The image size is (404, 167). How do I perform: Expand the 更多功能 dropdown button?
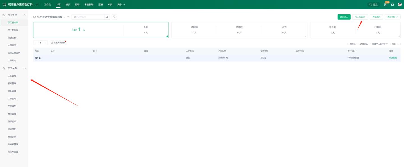(x=392, y=17)
